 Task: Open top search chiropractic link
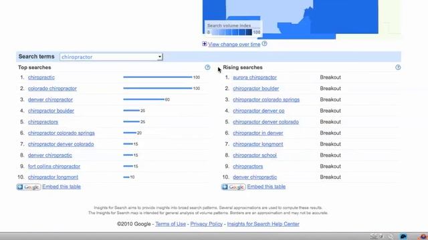(41, 77)
